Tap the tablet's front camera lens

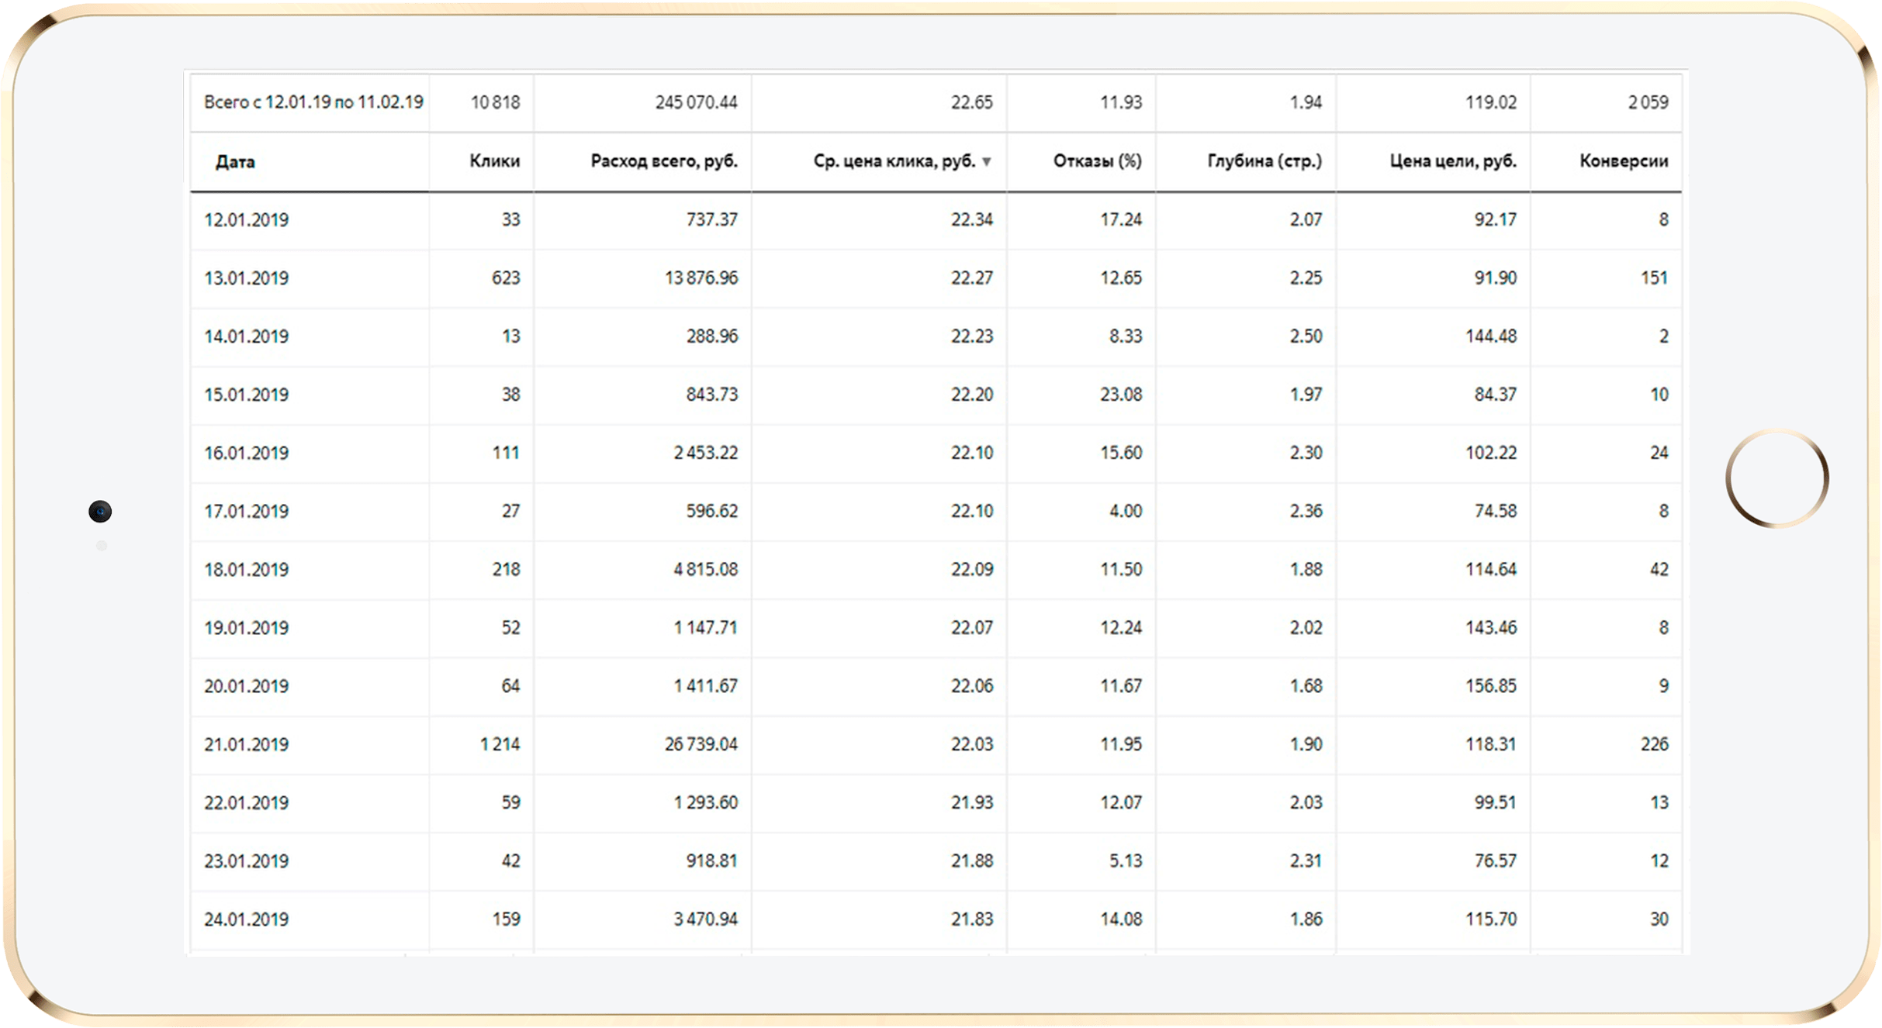[100, 512]
